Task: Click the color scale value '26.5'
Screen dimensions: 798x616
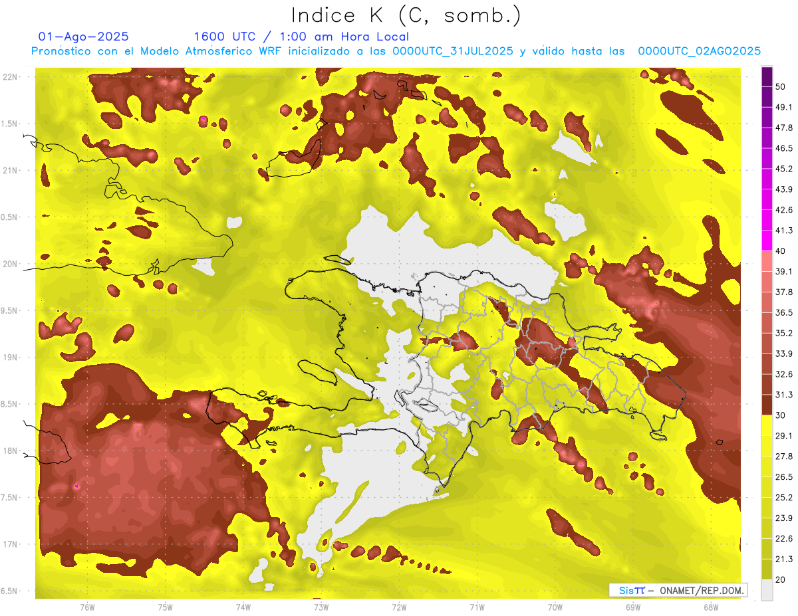Action: coord(784,477)
